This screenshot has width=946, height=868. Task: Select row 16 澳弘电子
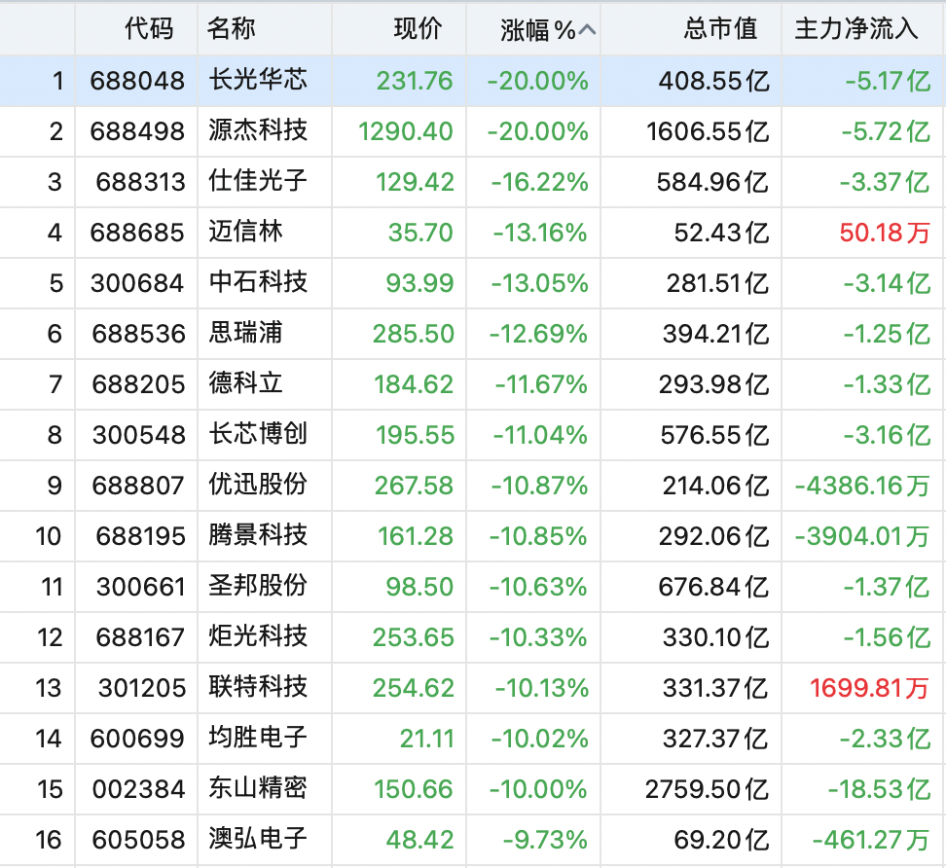(x=473, y=840)
